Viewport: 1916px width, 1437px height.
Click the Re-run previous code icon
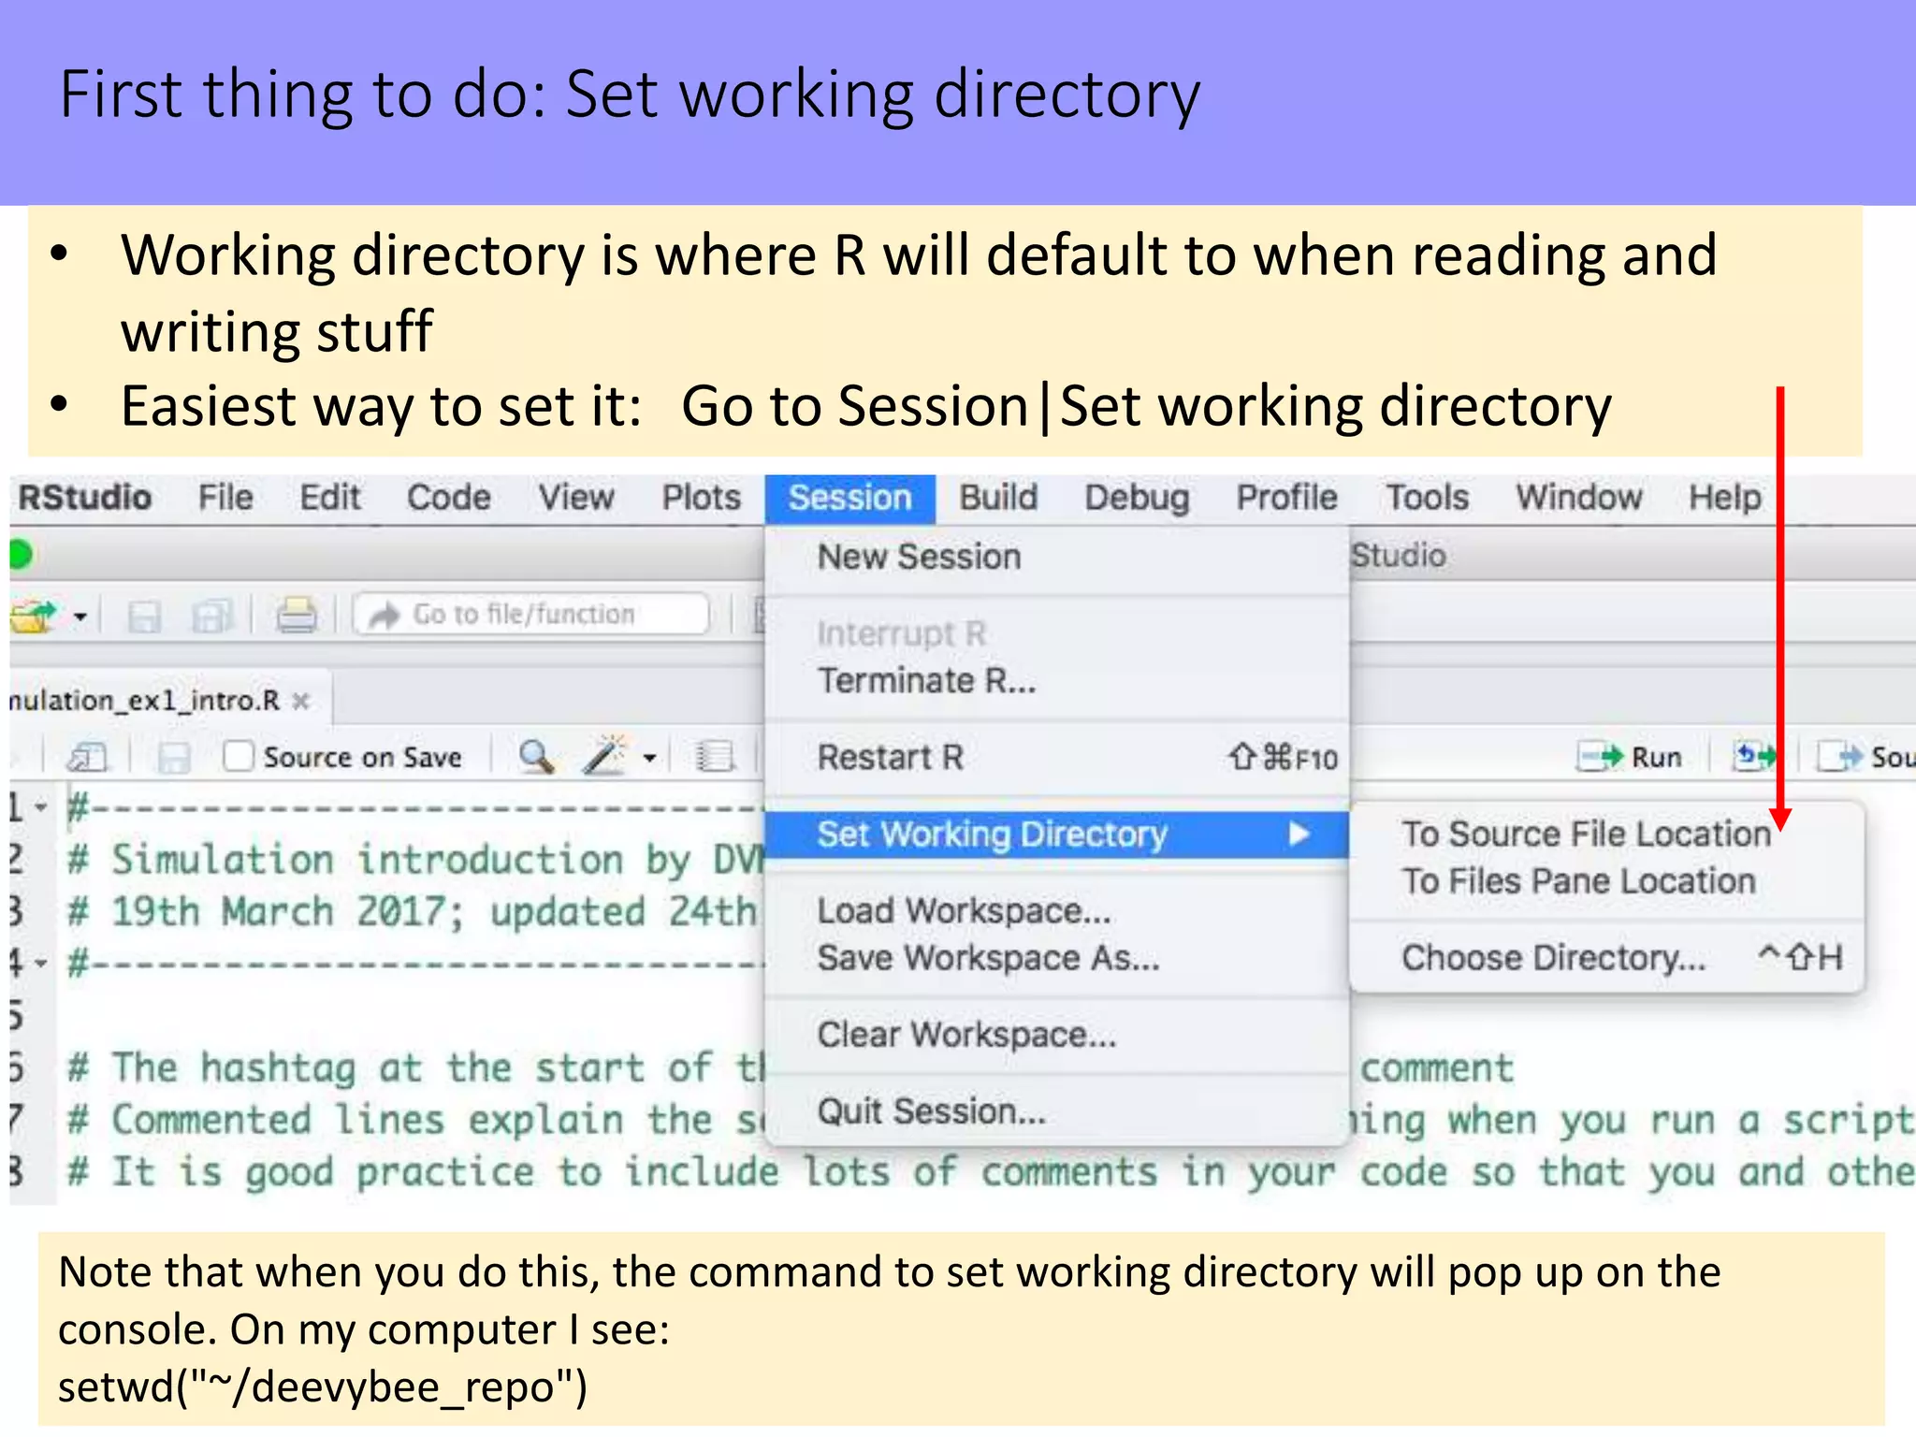(1753, 756)
